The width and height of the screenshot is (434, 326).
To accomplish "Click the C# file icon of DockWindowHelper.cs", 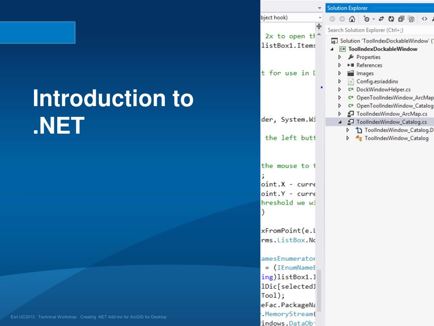I will (x=351, y=90).
